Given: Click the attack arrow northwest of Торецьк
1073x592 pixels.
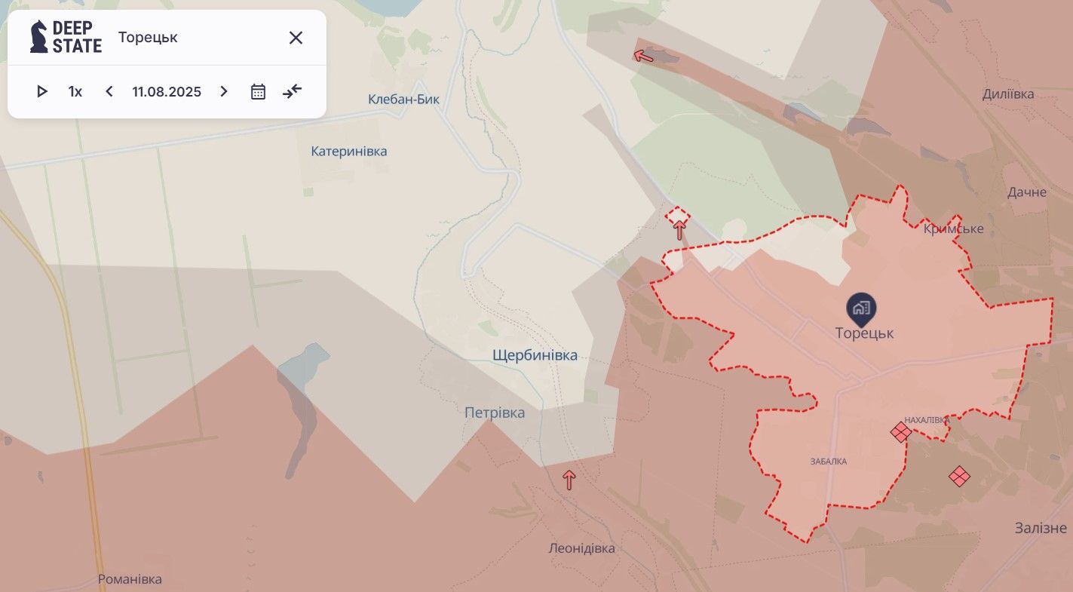Looking at the screenshot, I should [x=679, y=229].
